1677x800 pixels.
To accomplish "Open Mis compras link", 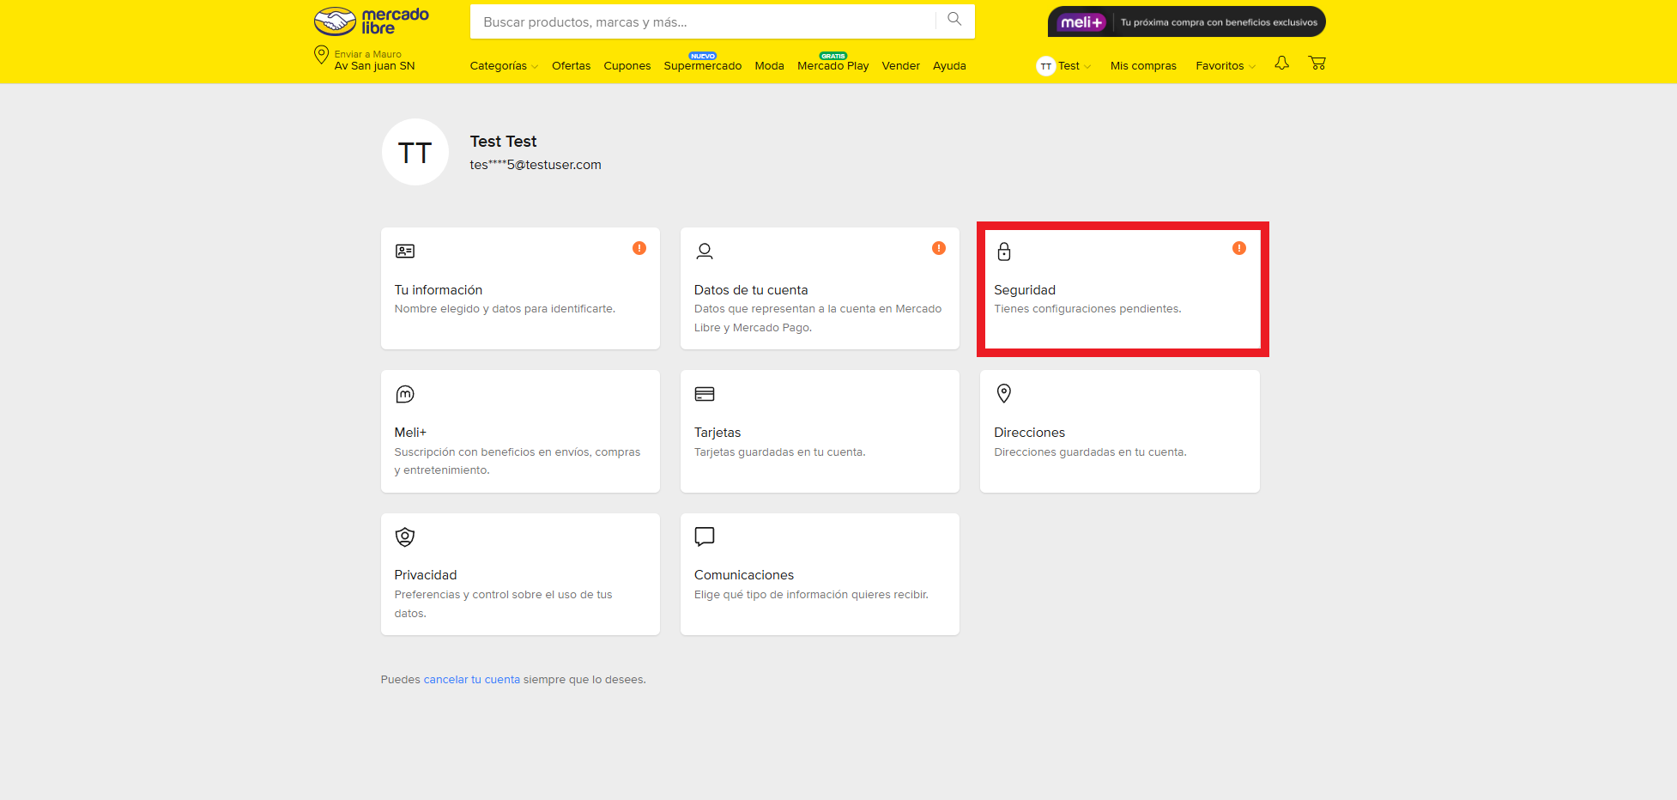I will coord(1142,66).
